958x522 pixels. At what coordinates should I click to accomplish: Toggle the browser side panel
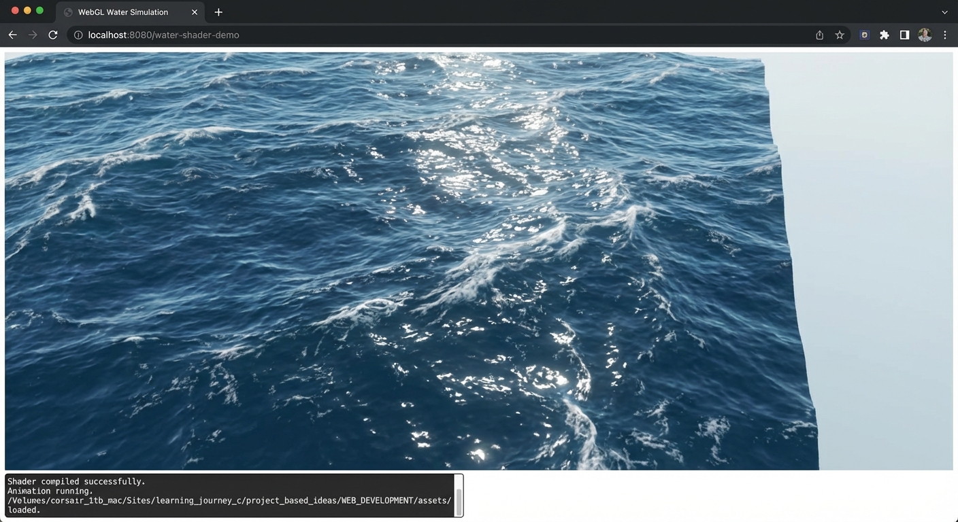click(x=904, y=35)
